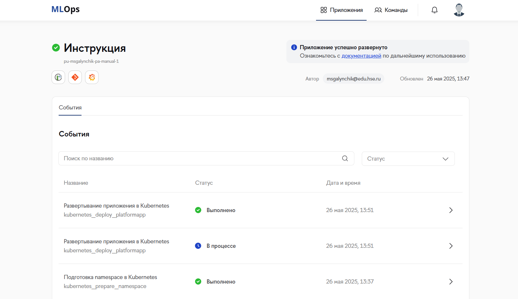The width and height of the screenshot is (518, 299).
Task: Click the green checkmark beside Инструкция title
Action: (56, 48)
